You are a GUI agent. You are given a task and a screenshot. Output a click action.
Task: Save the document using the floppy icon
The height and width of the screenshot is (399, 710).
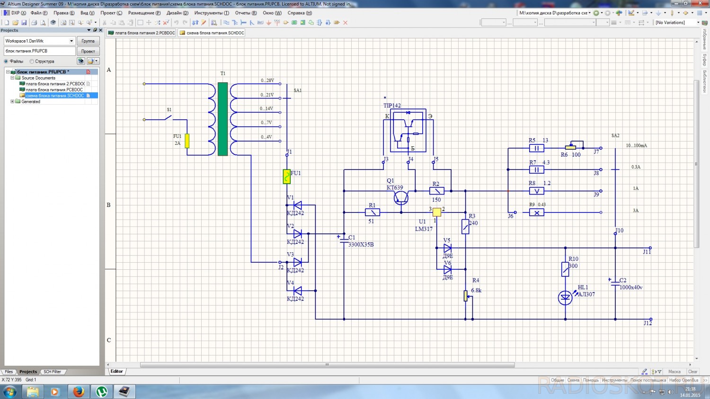point(24,22)
